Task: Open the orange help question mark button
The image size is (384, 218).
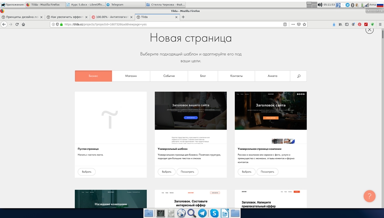Action: (x=369, y=196)
